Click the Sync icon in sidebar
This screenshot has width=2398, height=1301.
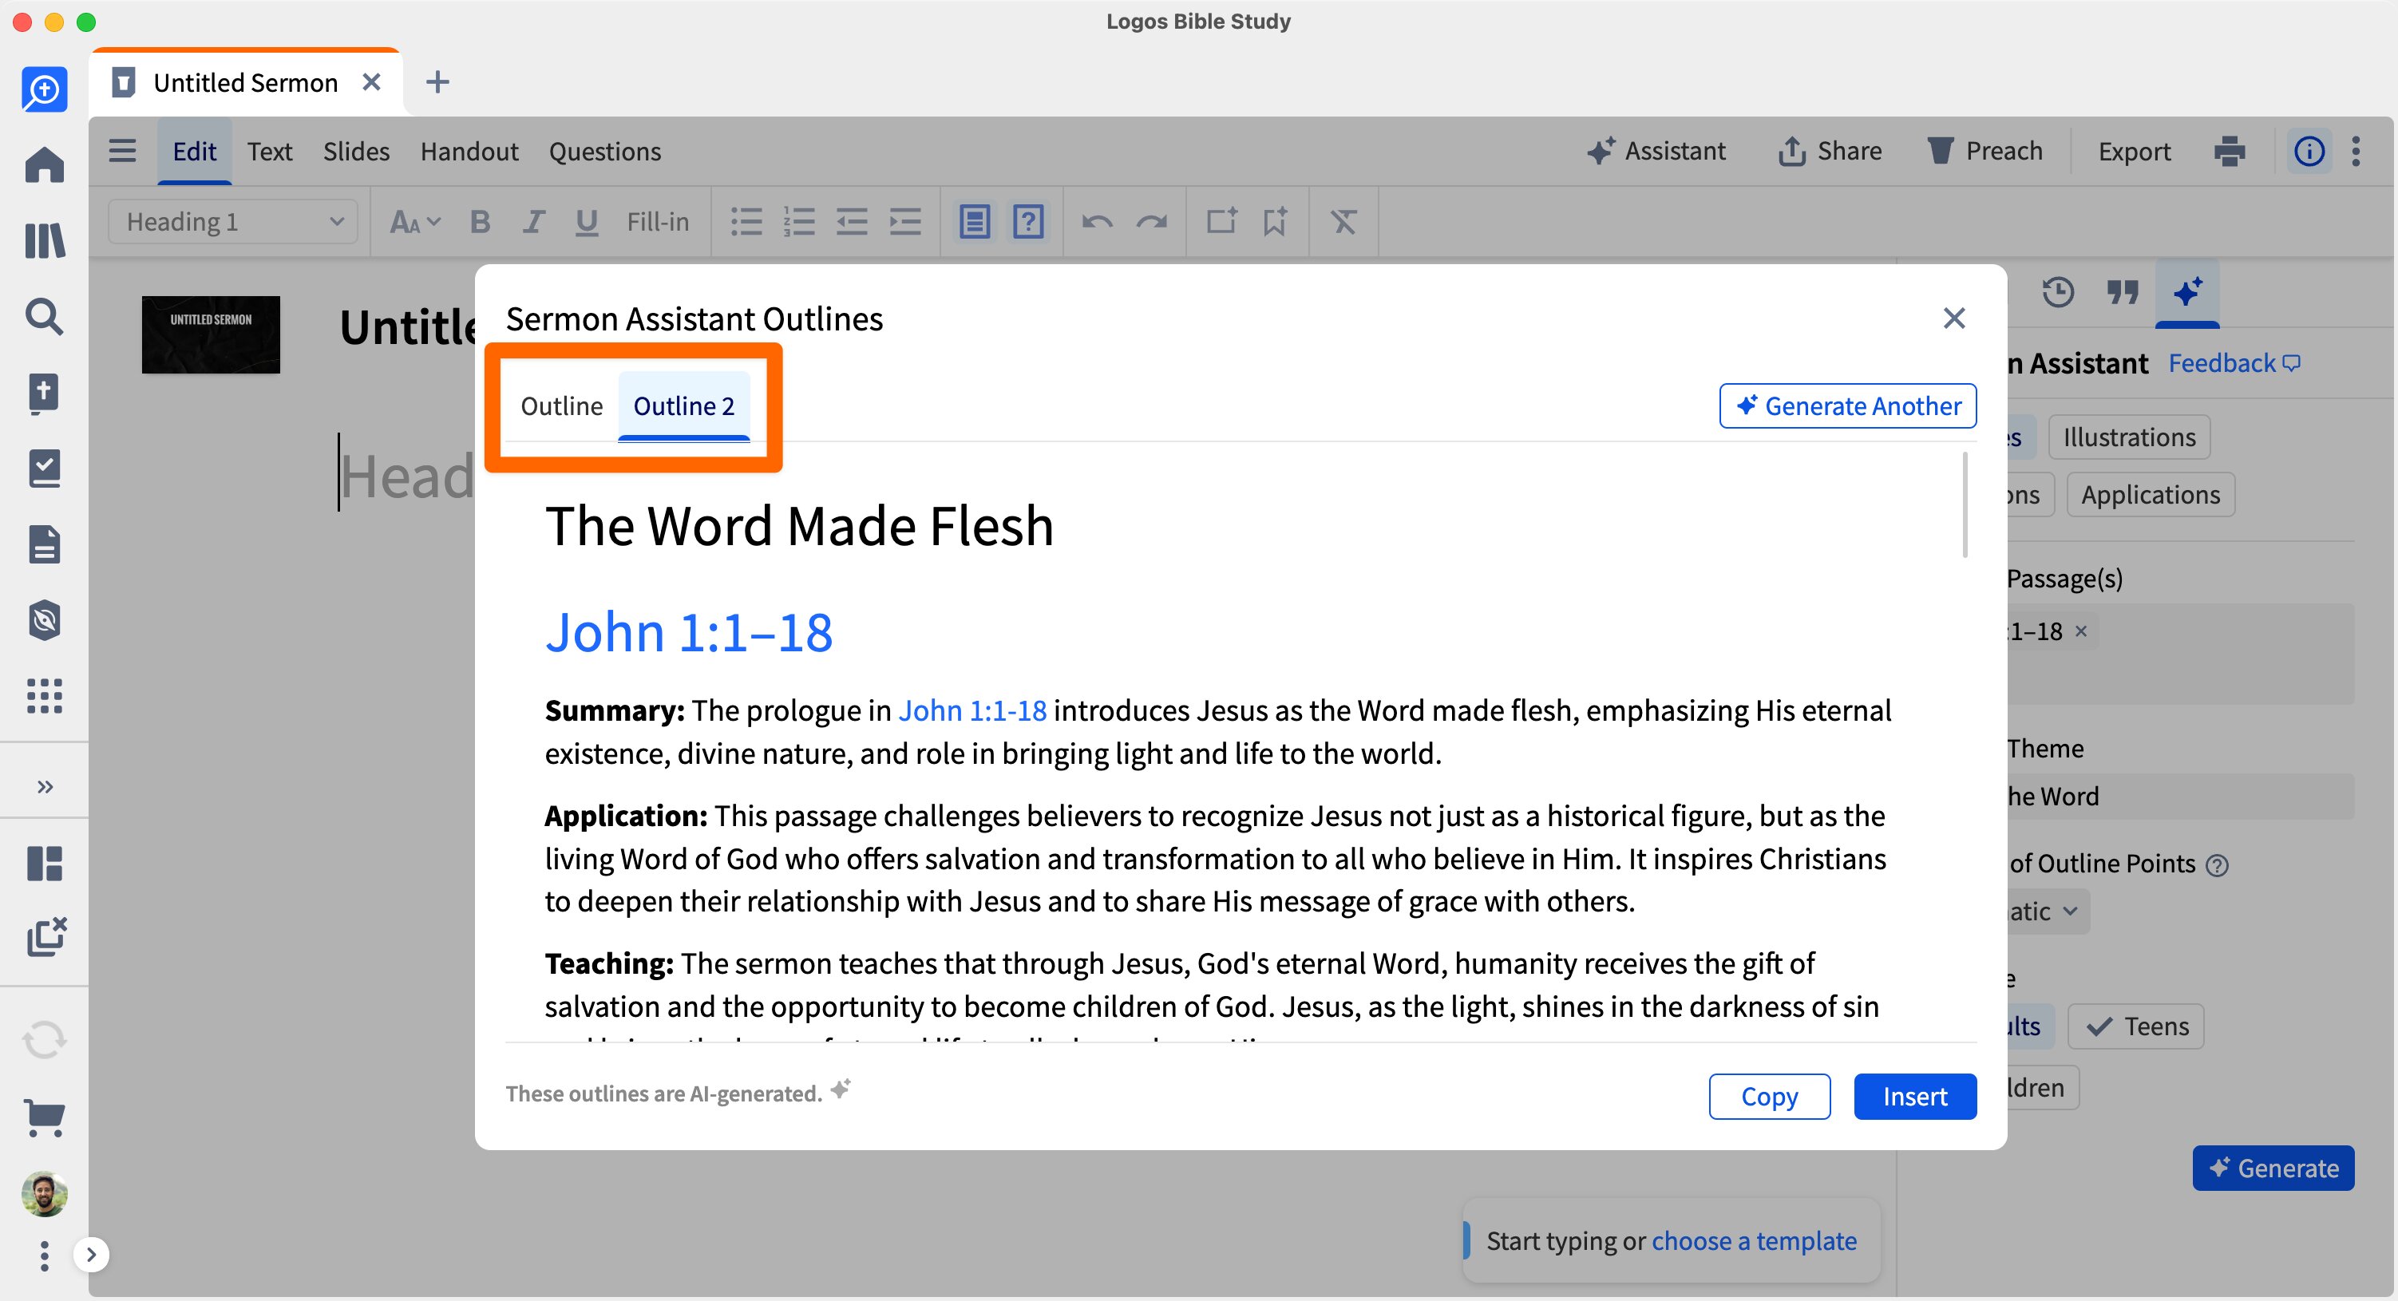point(44,1039)
